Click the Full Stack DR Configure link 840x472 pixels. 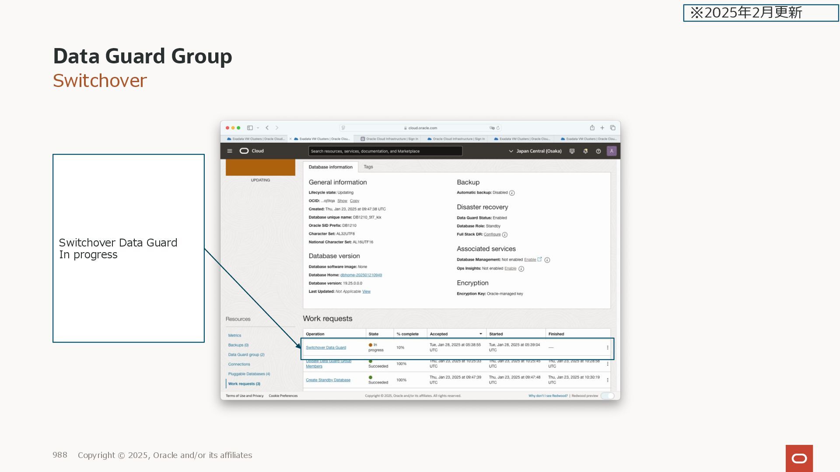(492, 235)
